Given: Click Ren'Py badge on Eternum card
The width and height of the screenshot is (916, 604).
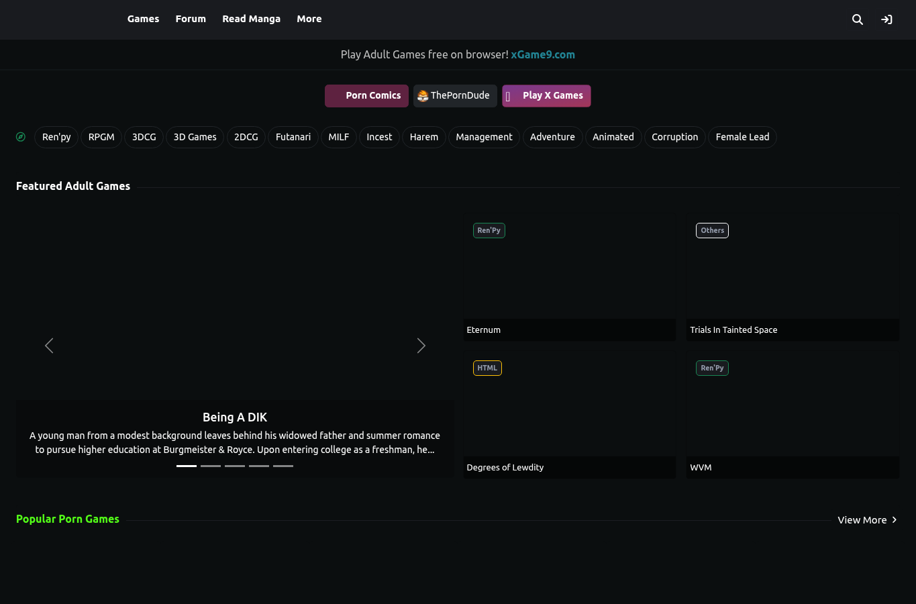Looking at the screenshot, I should (x=489, y=230).
